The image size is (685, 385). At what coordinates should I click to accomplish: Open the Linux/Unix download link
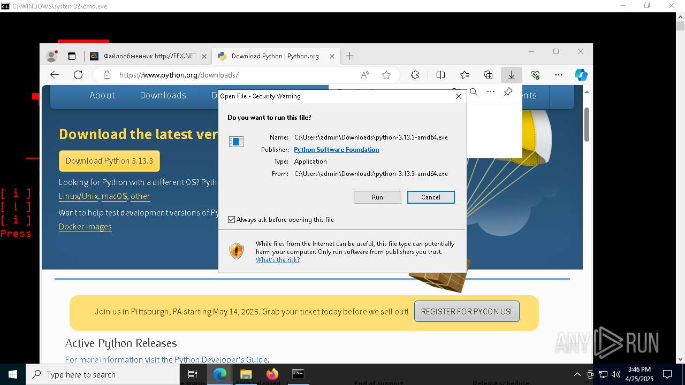(x=78, y=196)
